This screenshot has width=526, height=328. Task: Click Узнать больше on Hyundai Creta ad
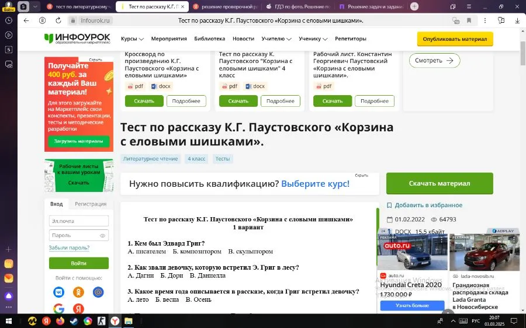click(412, 306)
